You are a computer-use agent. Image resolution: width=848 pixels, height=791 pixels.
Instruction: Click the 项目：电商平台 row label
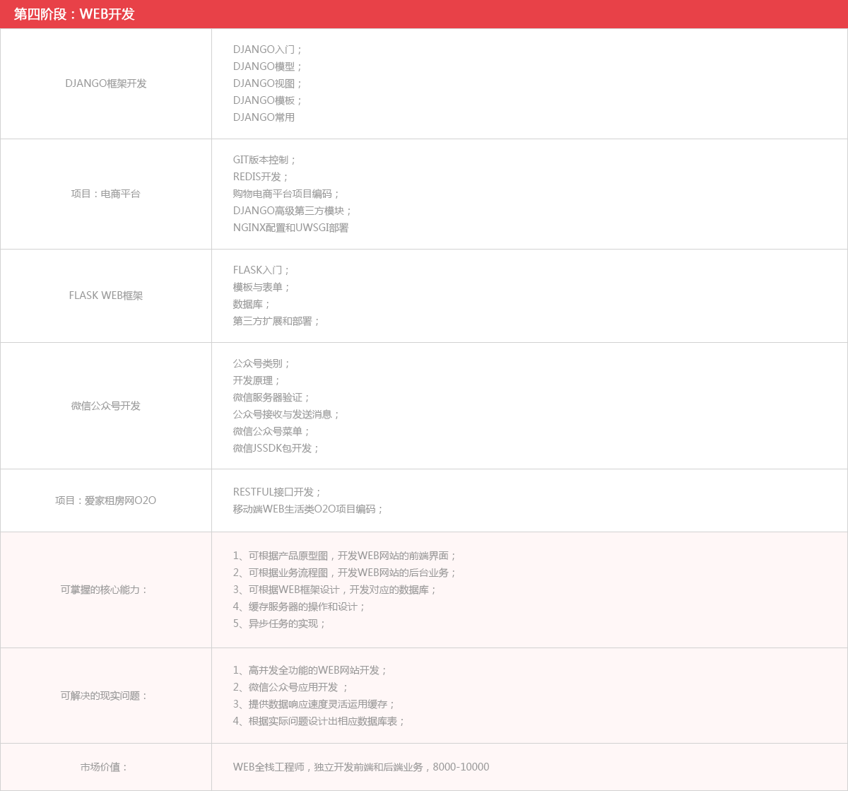(106, 194)
